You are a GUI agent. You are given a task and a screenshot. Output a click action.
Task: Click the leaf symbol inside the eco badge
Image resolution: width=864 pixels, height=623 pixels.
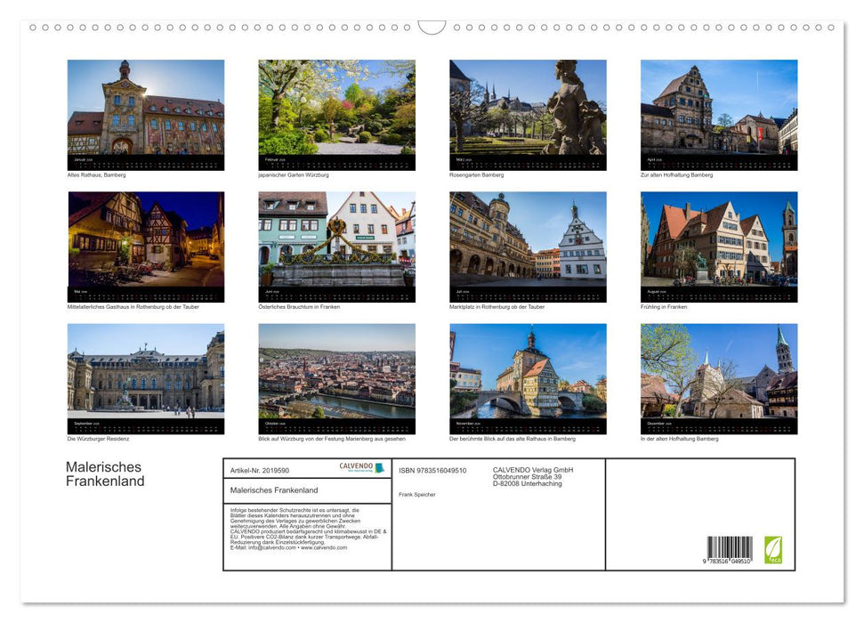(772, 546)
